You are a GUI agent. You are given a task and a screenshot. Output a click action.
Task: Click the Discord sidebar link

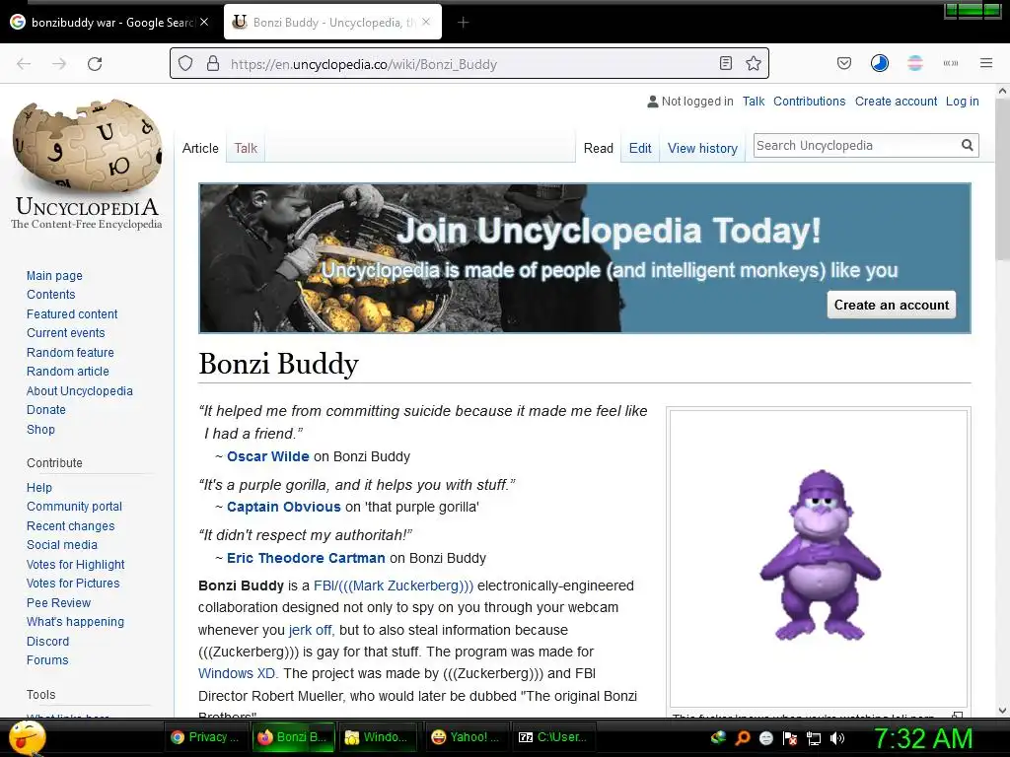click(47, 641)
